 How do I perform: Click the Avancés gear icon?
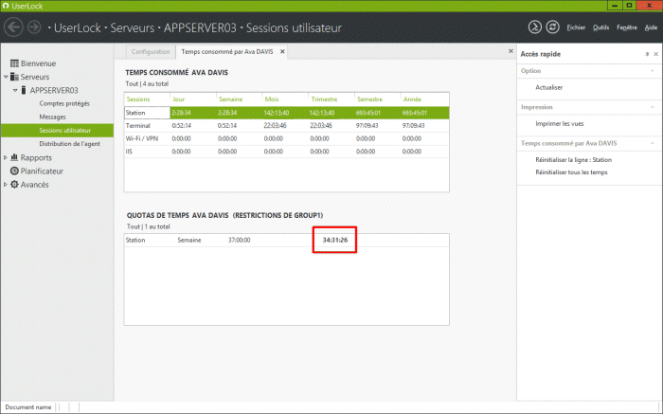(x=14, y=185)
